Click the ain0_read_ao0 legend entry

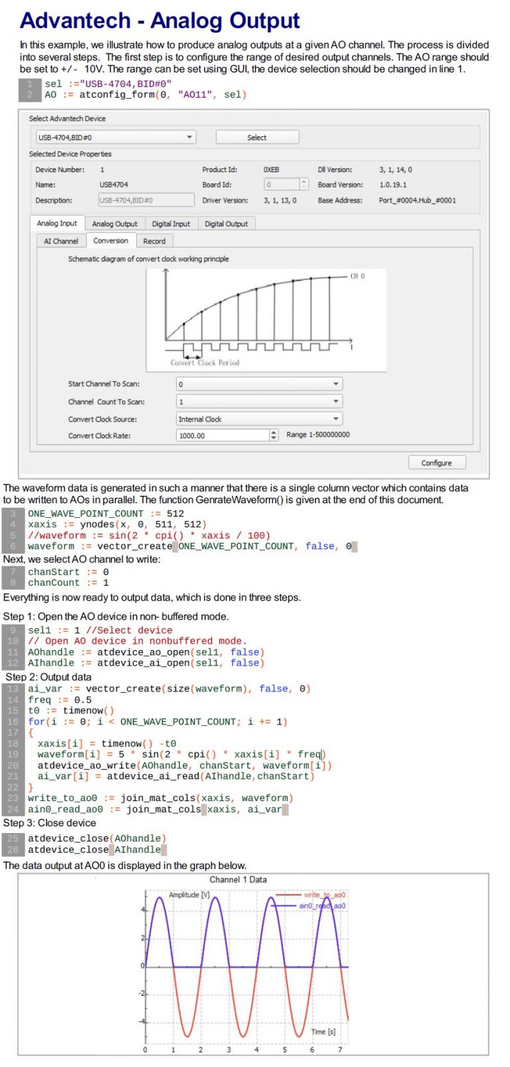[321, 905]
